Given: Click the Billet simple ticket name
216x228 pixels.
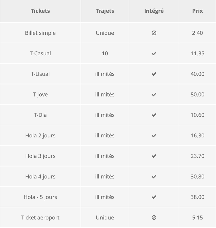Looking at the screenshot, I should tap(40, 33).
